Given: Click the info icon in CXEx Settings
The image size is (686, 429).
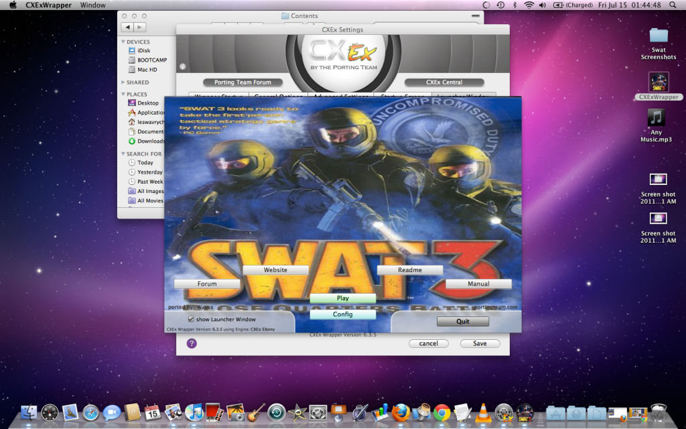Looking at the screenshot, I should coord(182,66).
